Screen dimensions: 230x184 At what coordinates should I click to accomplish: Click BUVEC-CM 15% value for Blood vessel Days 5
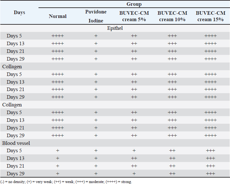tap(210, 151)
